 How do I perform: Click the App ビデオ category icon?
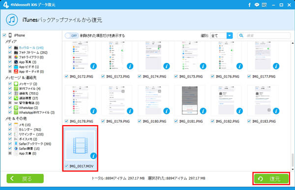[x=16, y=67]
